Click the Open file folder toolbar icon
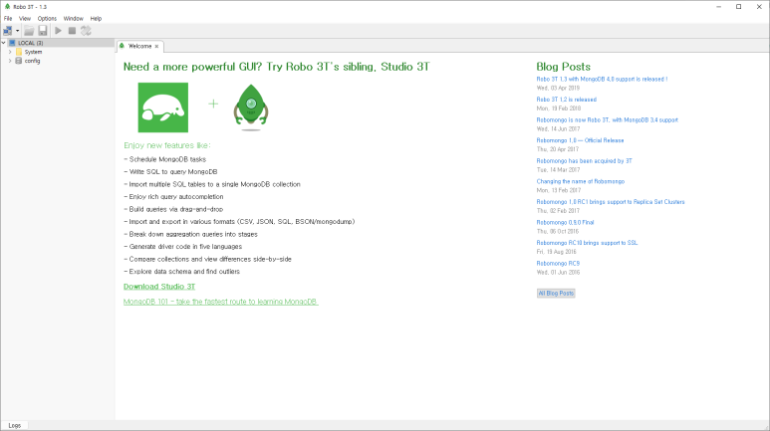 coord(29,31)
